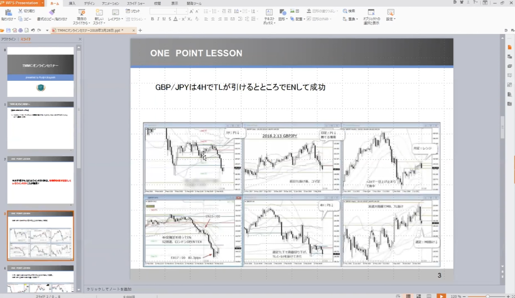
Task: Select the second slide thumbnail with red text
Action: [40, 183]
